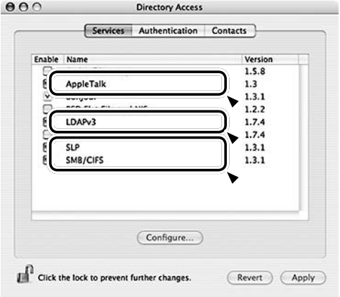This screenshot has width=340, height=297.
Task: Click the lock icon to prevent changes
Action: pyautogui.click(x=25, y=274)
